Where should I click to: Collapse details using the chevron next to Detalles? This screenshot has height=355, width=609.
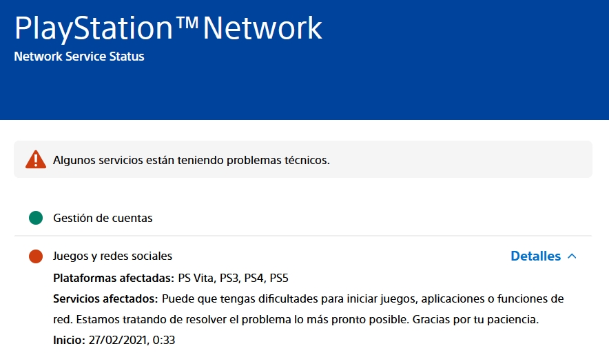coord(572,256)
